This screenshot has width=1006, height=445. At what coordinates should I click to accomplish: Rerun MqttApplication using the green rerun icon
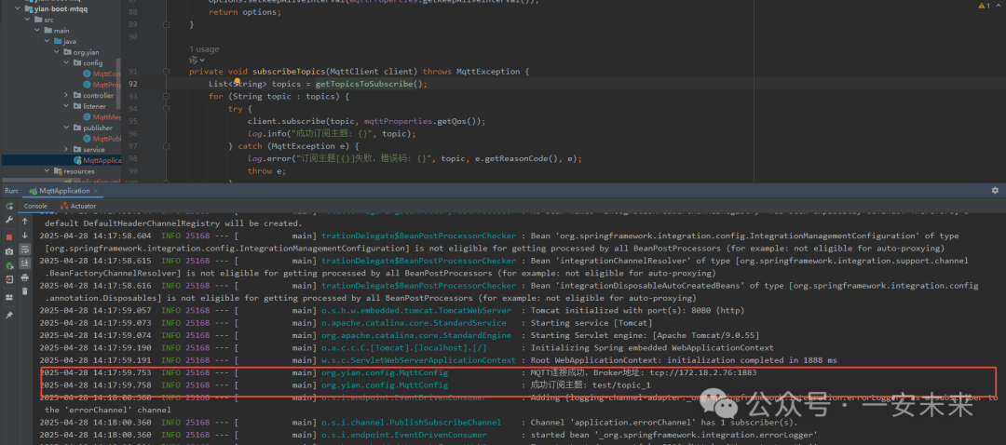(x=8, y=206)
